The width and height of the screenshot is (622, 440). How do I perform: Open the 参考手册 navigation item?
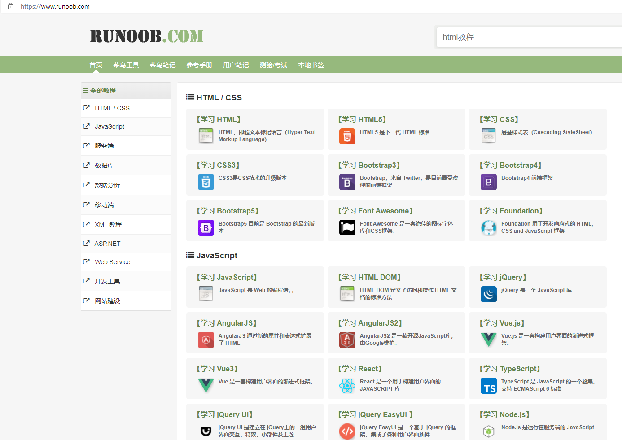point(200,65)
